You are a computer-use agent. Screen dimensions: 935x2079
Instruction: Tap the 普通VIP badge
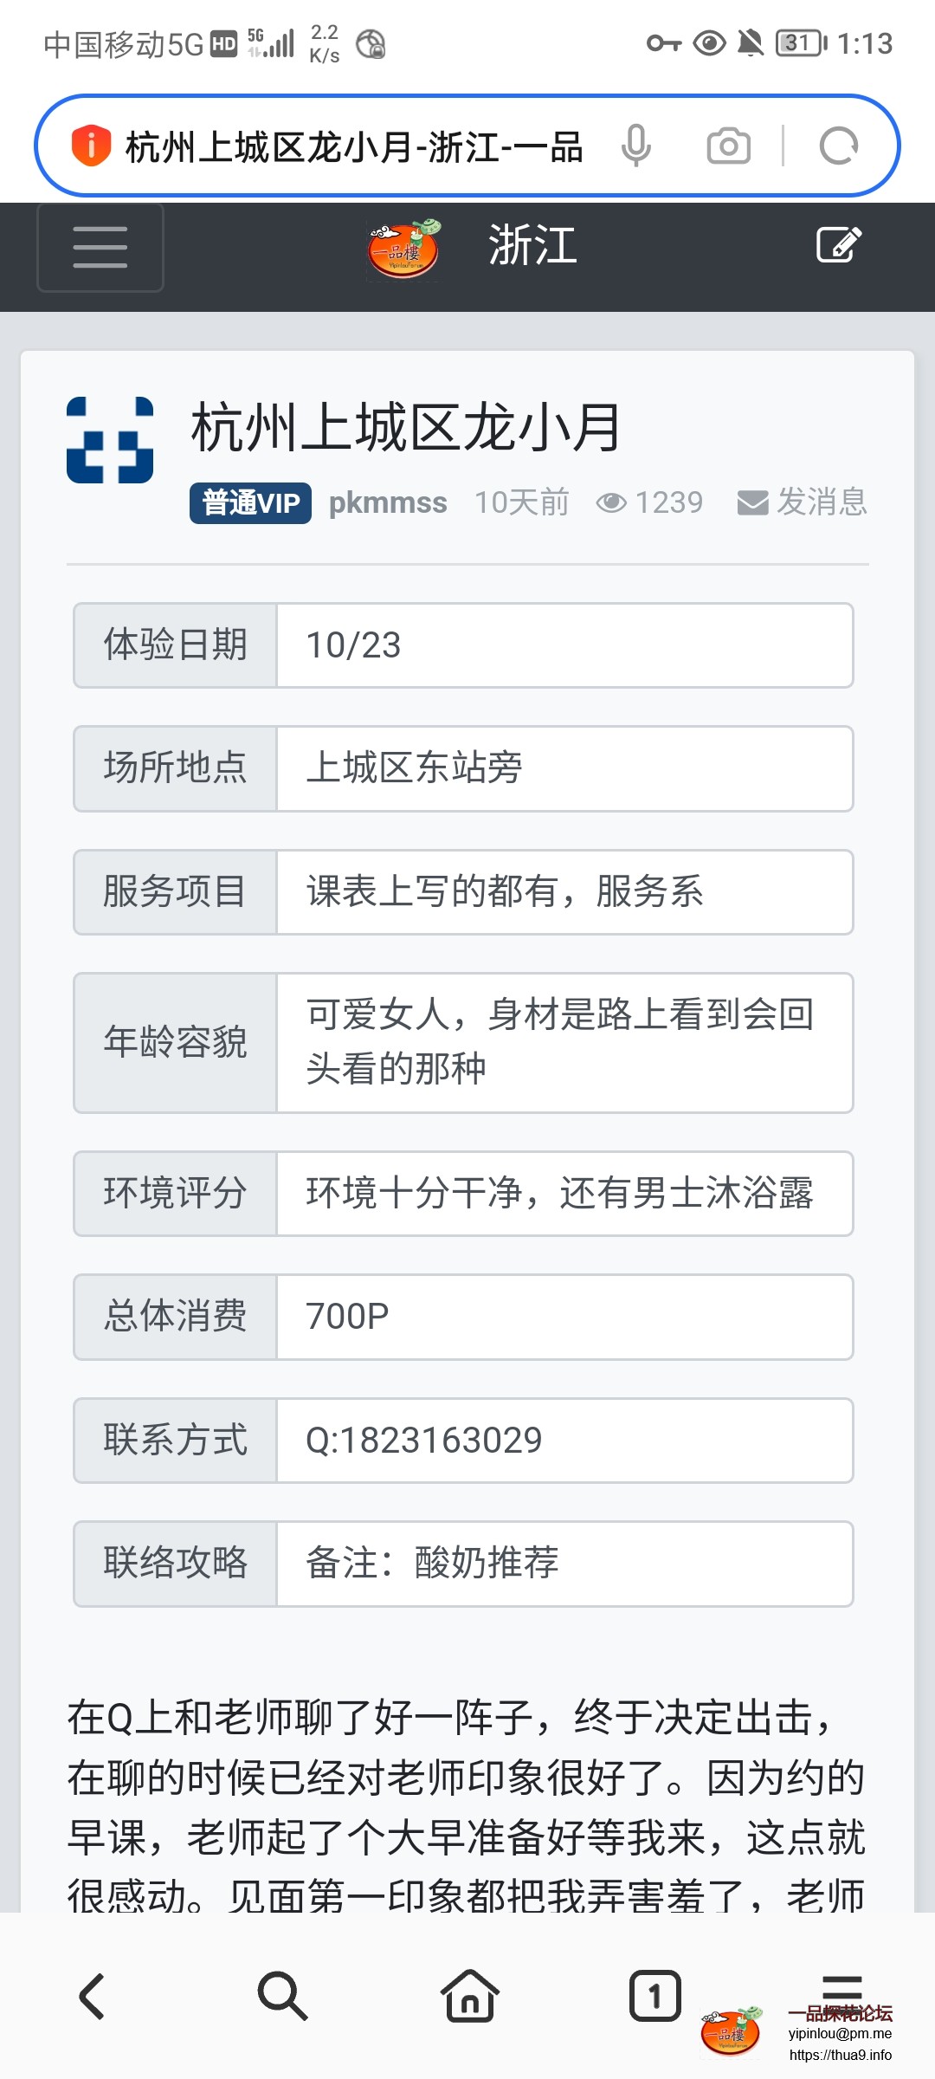[x=250, y=502]
